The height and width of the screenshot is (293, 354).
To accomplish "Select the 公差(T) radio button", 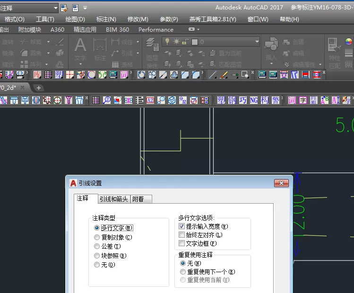I will pos(97,246).
